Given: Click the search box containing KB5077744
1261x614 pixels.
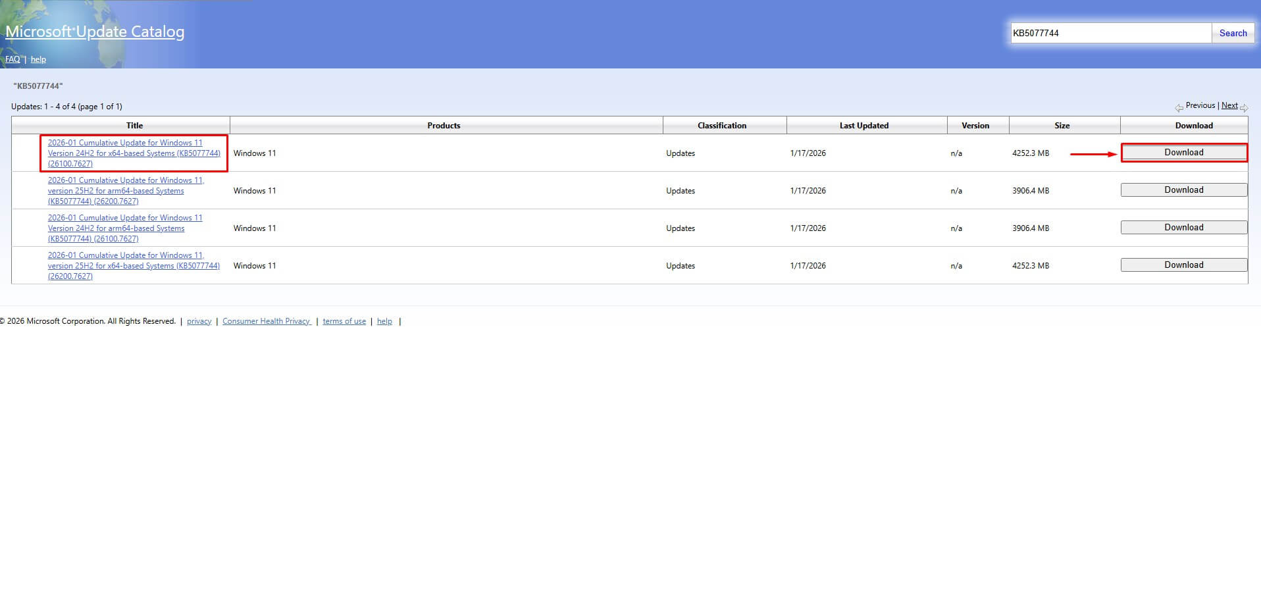Looking at the screenshot, I should point(1111,33).
